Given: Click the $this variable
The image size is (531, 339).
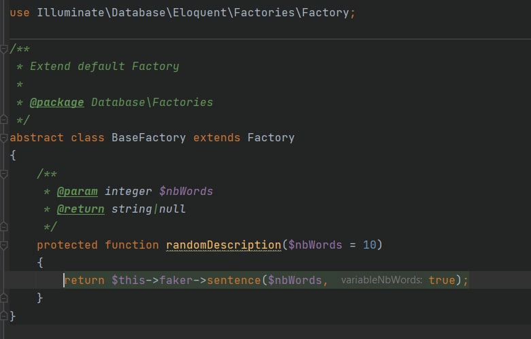Looking at the screenshot, I should coord(129,280).
